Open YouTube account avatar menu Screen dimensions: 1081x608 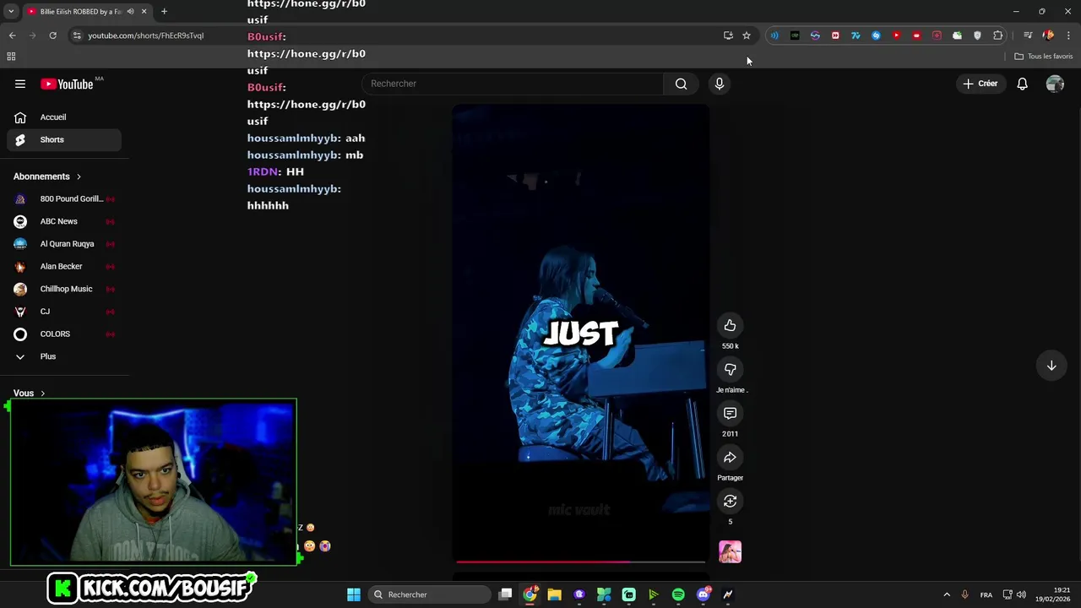tap(1055, 84)
